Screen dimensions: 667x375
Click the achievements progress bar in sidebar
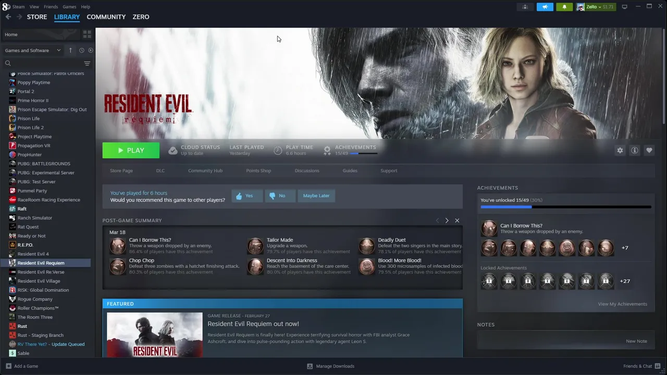[x=566, y=207]
